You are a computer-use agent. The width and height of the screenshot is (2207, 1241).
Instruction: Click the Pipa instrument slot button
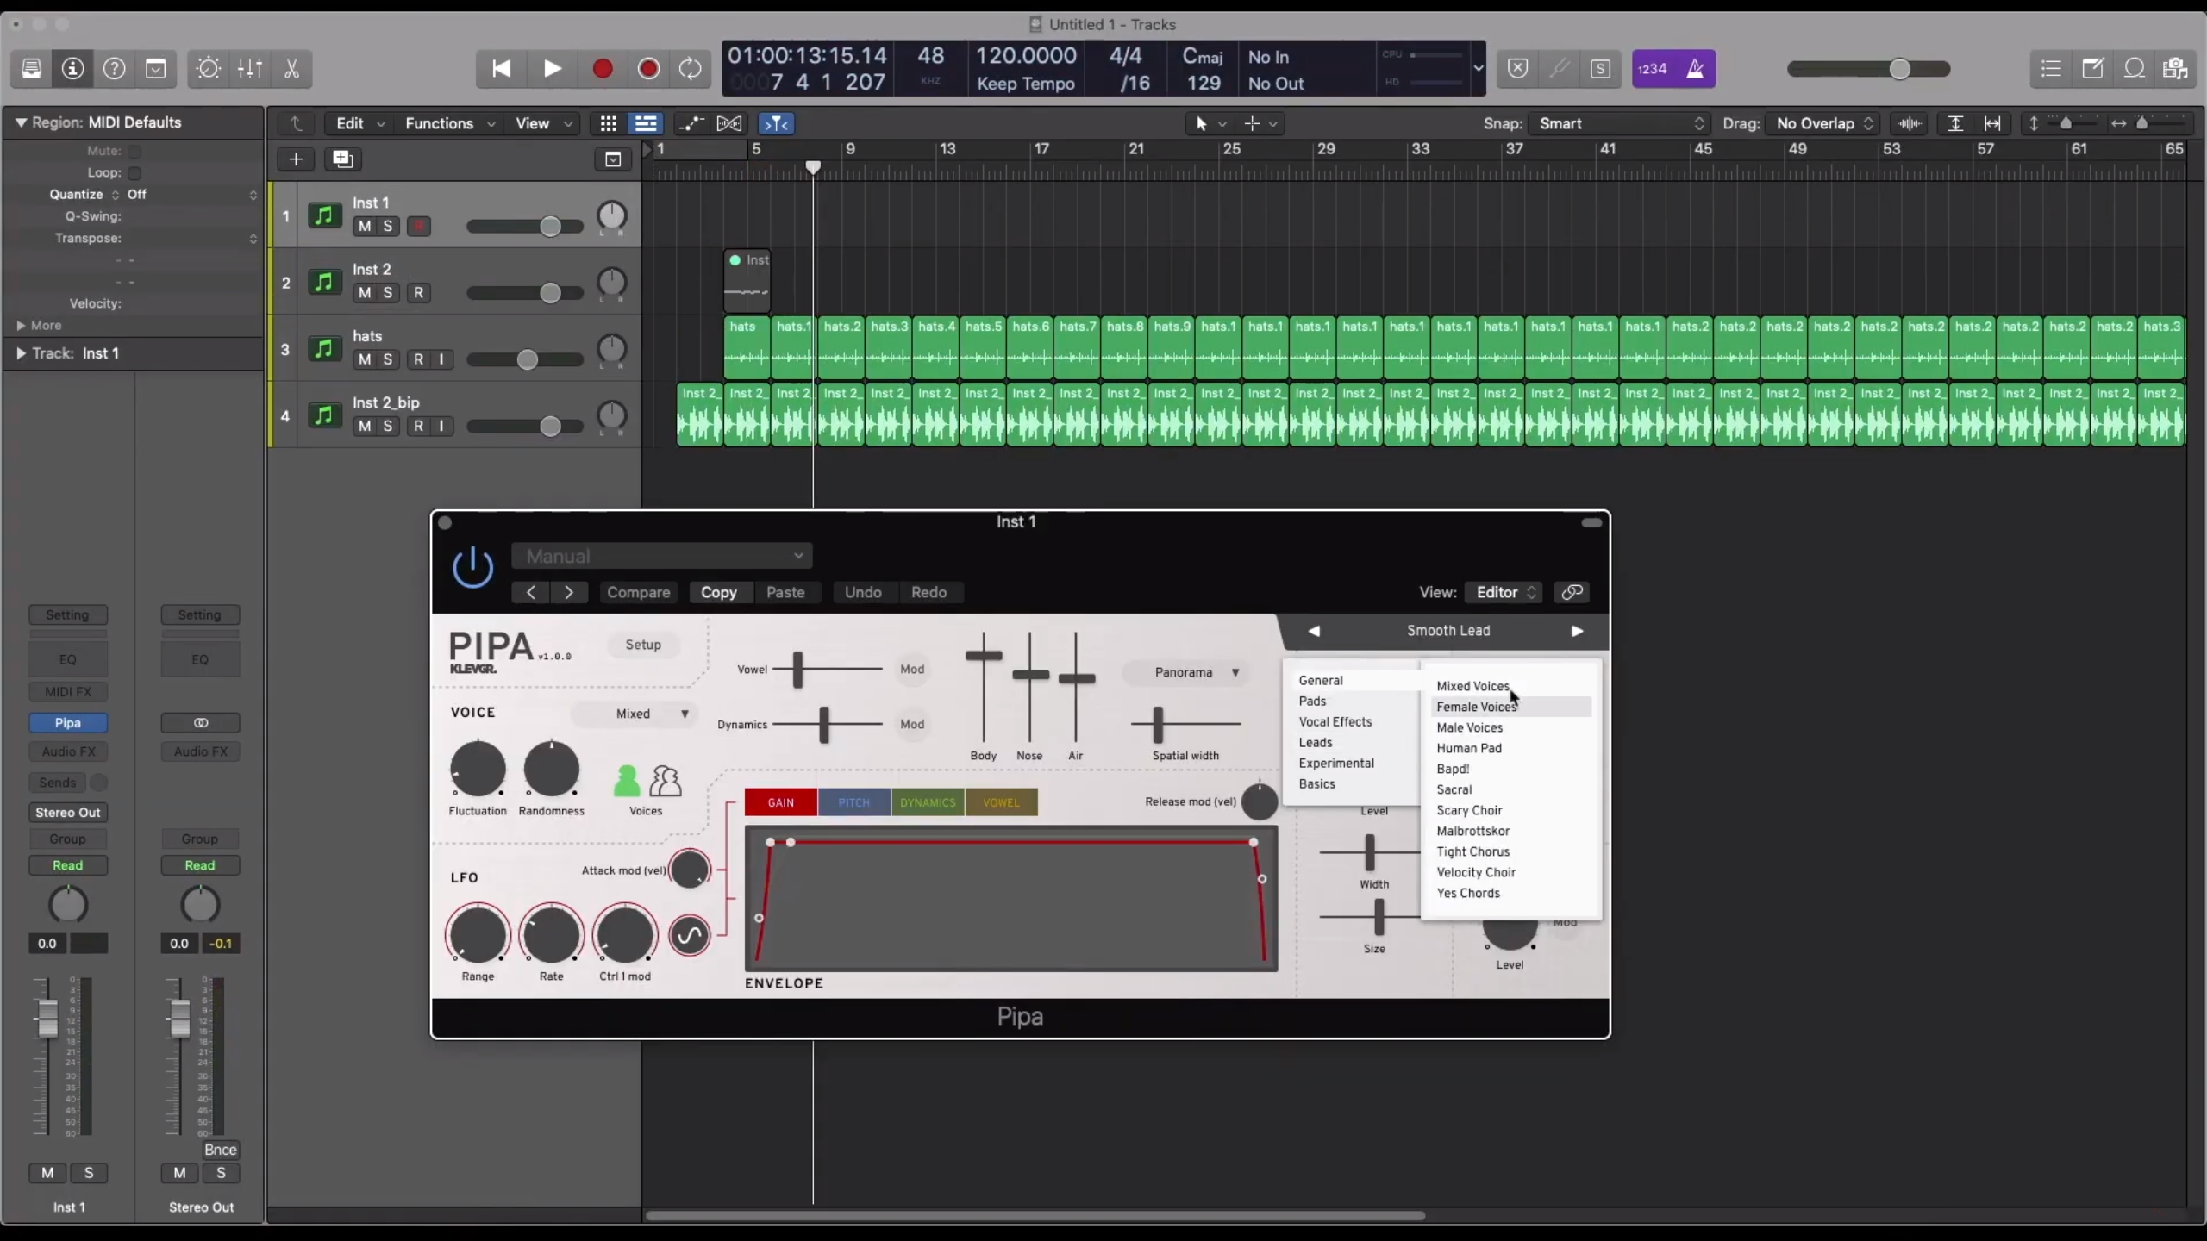(x=68, y=723)
